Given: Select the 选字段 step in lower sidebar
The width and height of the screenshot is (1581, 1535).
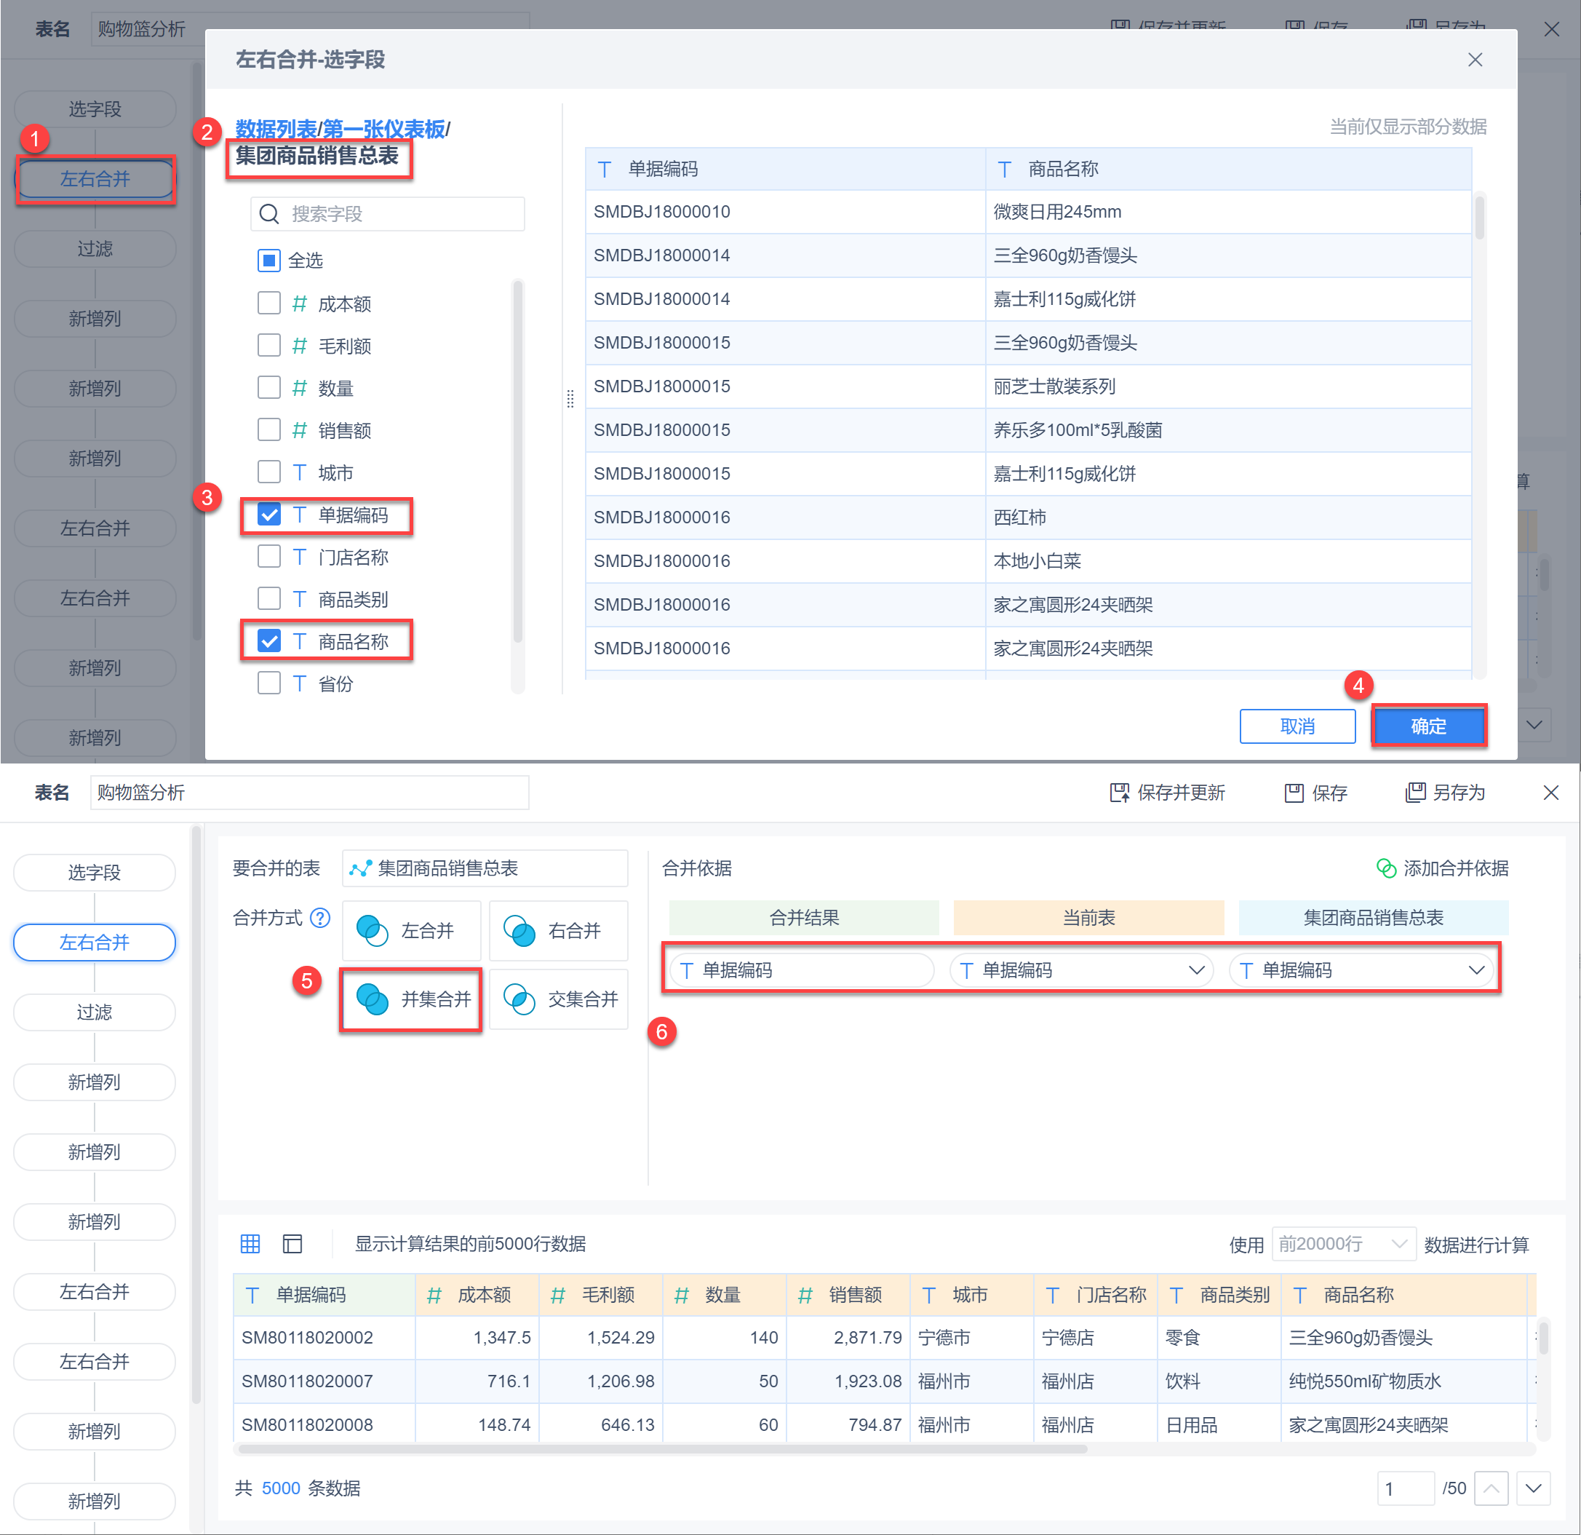Looking at the screenshot, I should coord(95,873).
